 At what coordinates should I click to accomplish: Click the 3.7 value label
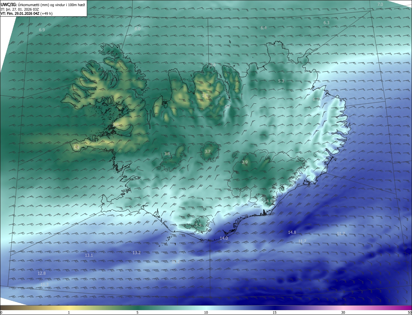208,151
